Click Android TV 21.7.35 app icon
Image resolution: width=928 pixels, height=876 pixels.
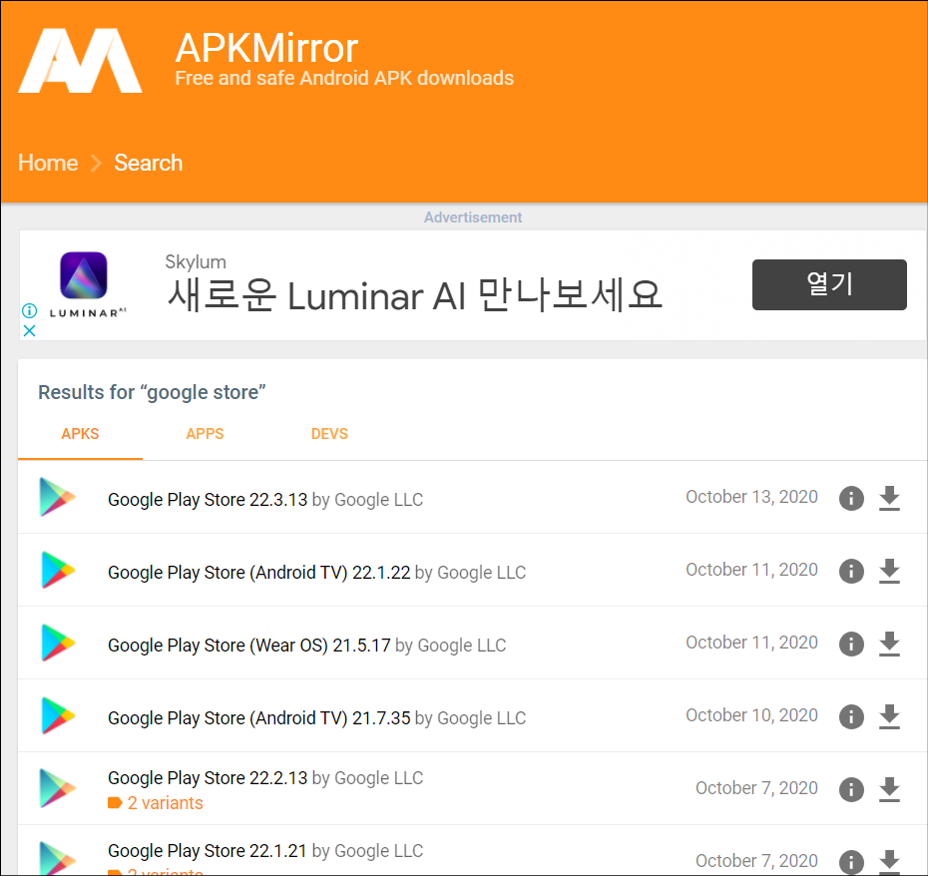click(58, 715)
